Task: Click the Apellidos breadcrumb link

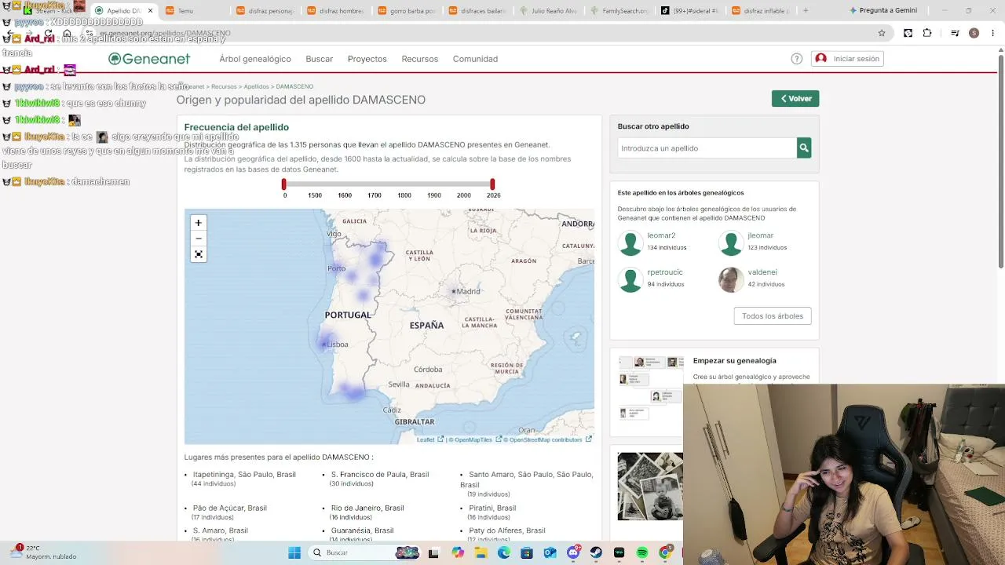Action: 256,86
